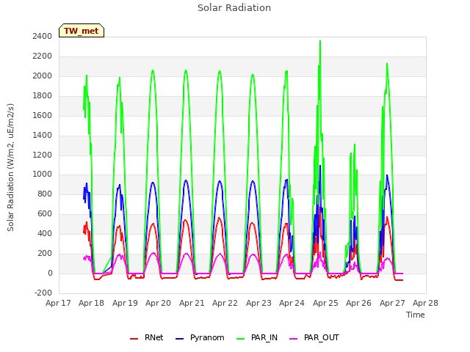This screenshot has width=470, height=352.
Task: Click the Apr 27 x-axis label
Action: click(392, 303)
